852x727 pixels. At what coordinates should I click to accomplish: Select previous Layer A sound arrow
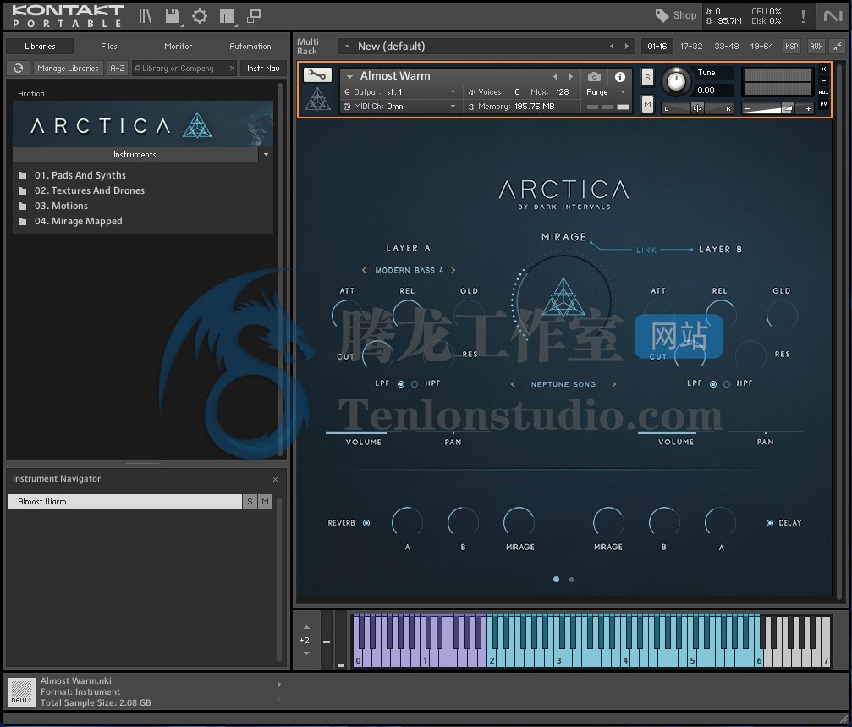tap(364, 270)
